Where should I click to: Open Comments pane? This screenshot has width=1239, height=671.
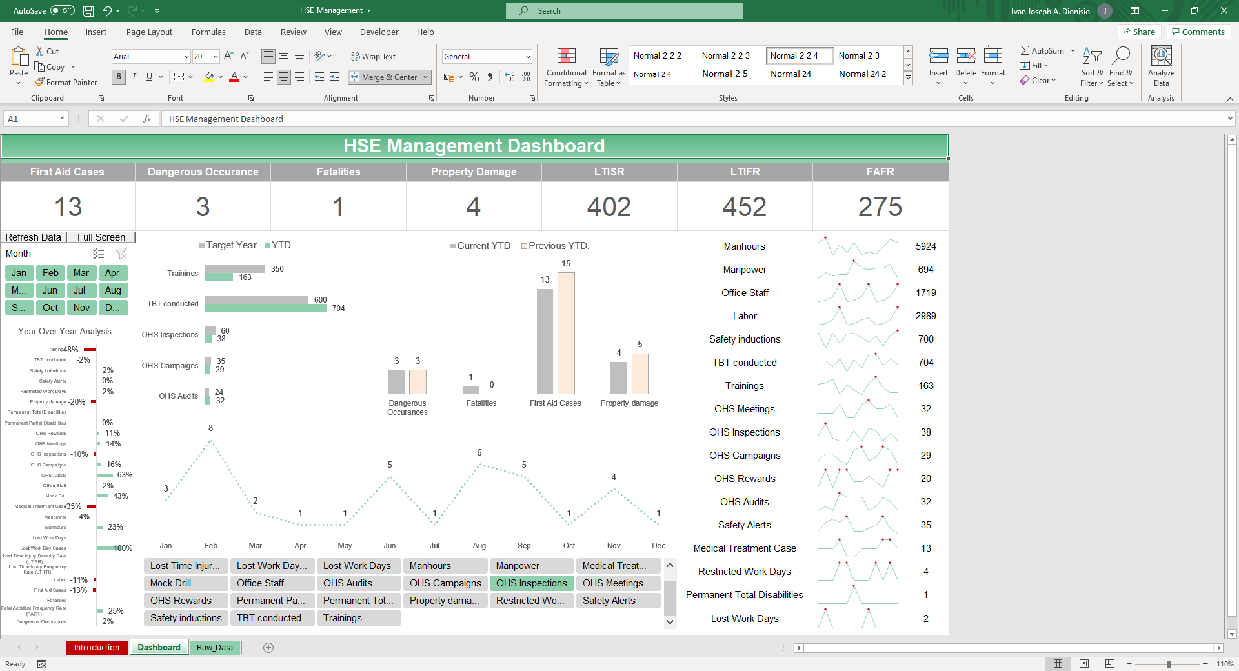[x=1198, y=32]
